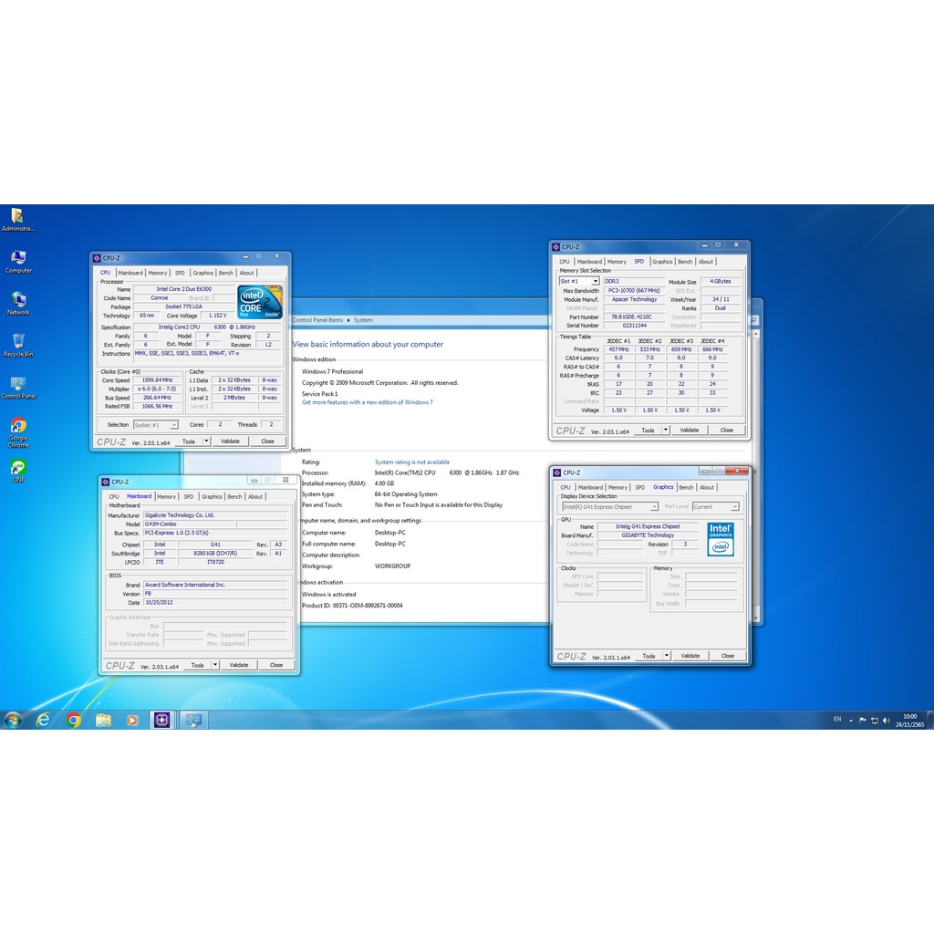Click the Windows Start button
This screenshot has height=934, width=934.
point(13,720)
